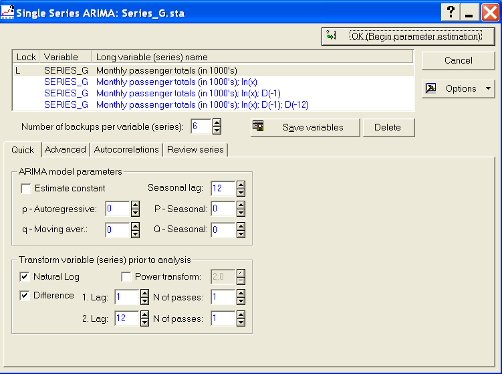502x374 pixels.
Task: Click the OK begin estimation arrow icon
Action: [331, 35]
